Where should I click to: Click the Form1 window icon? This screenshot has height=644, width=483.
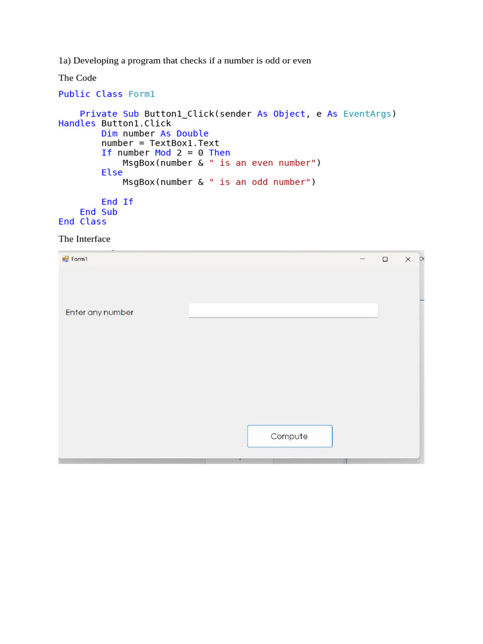[65, 258]
